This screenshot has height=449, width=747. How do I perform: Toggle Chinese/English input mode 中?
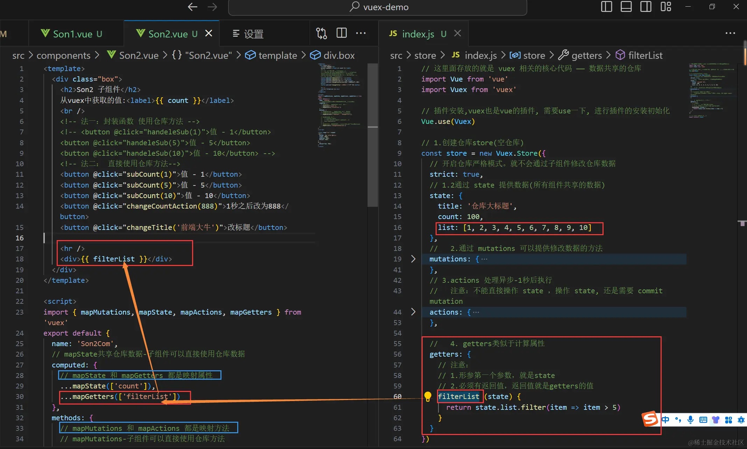tap(665, 420)
